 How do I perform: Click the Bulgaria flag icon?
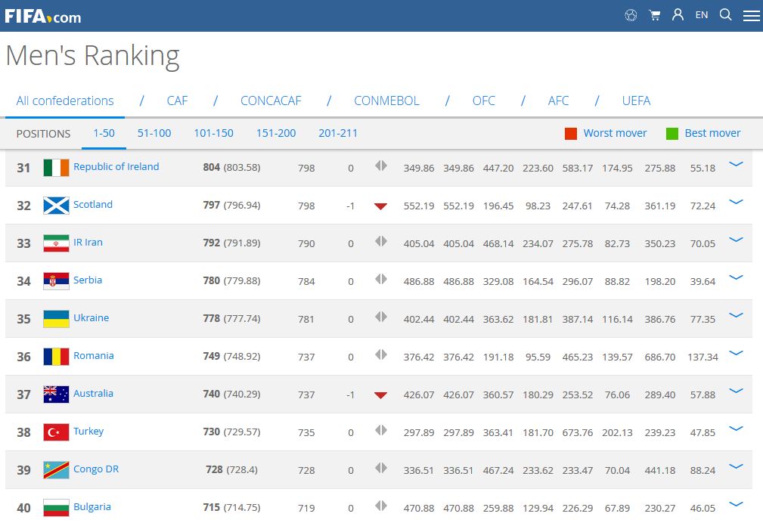(56, 508)
